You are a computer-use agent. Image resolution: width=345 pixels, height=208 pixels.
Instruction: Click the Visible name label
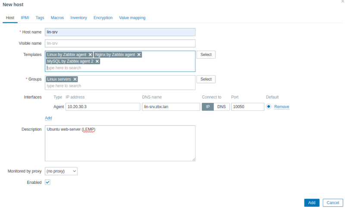point(30,43)
